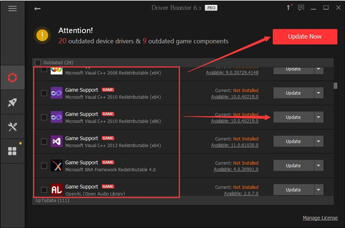This screenshot has height=228, width=345.
Task: Click the GAME badge on the OpenAL row
Action: pyautogui.click(x=108, y=187)
